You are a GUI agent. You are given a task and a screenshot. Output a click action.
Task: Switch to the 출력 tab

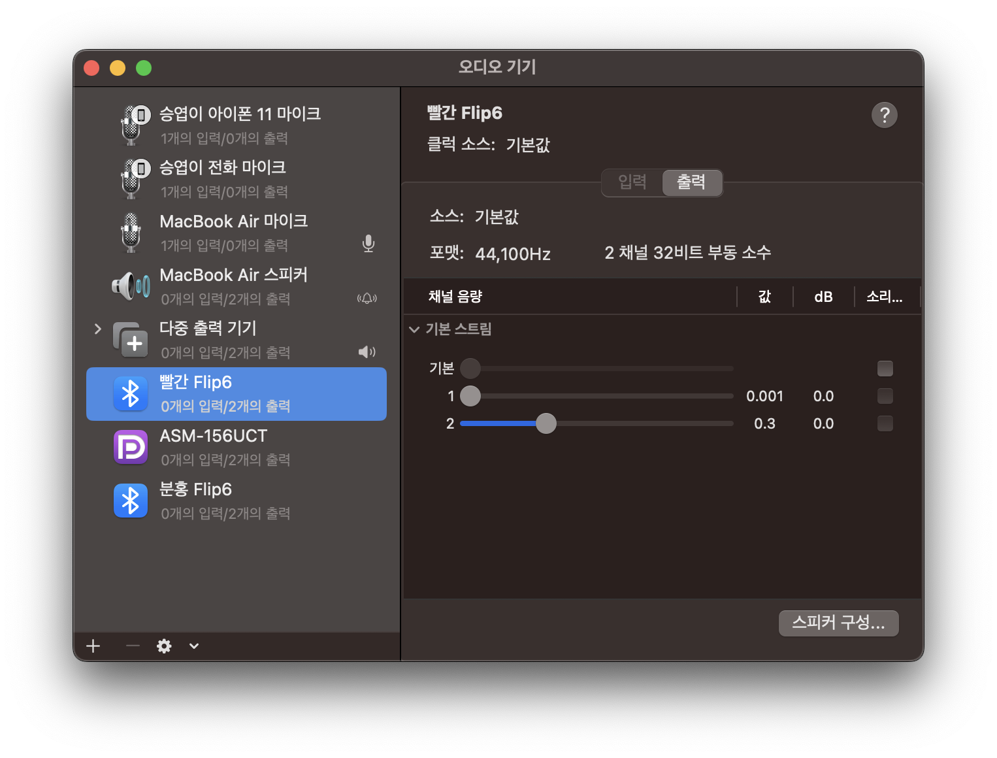click(x=692, y=182)
